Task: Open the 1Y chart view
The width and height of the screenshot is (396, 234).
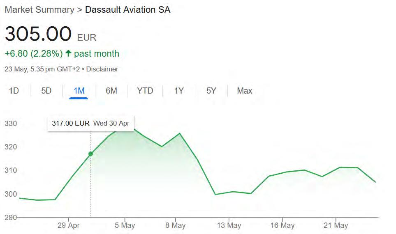Action: tap(179, 91)
